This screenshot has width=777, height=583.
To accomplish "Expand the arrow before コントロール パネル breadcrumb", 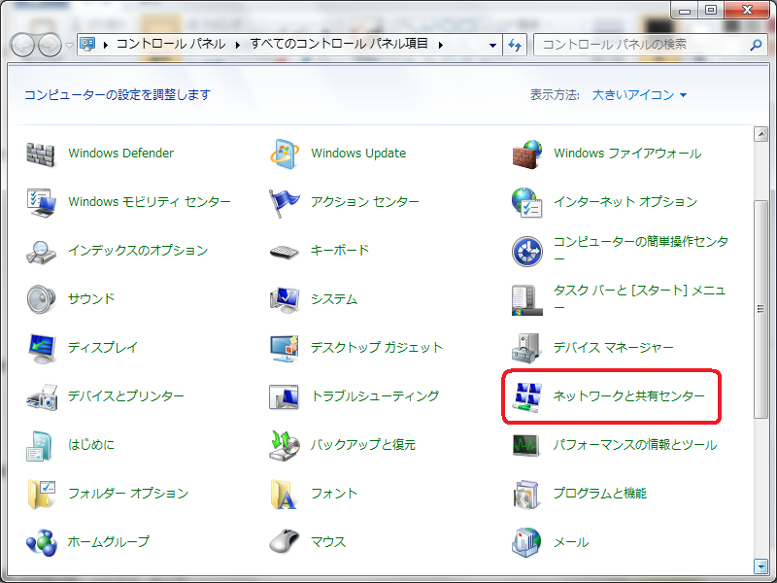I will click(x=106, y=45).
